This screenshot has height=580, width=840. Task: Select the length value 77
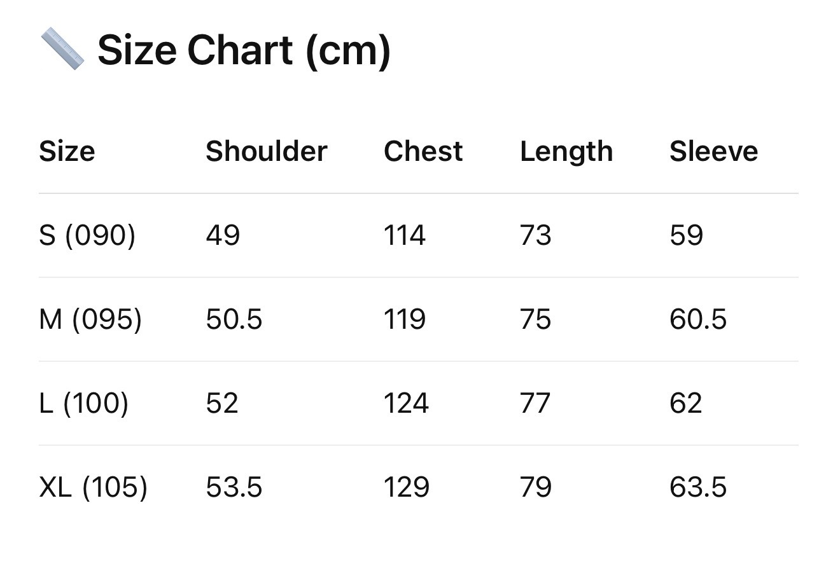(535, 403)
